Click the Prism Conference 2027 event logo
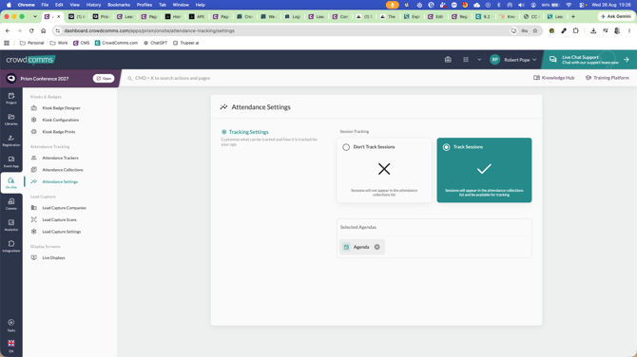 11,78
